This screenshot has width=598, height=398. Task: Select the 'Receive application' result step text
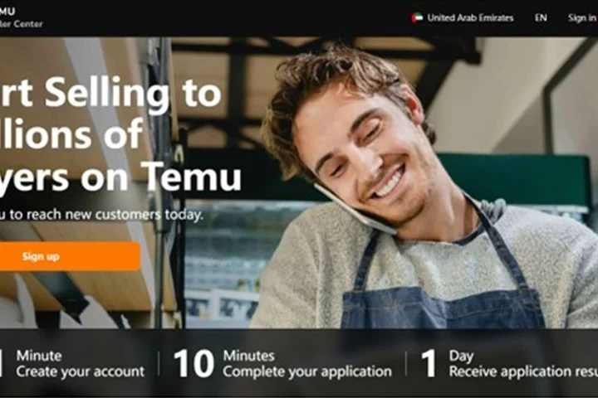[x=523, y=371]
